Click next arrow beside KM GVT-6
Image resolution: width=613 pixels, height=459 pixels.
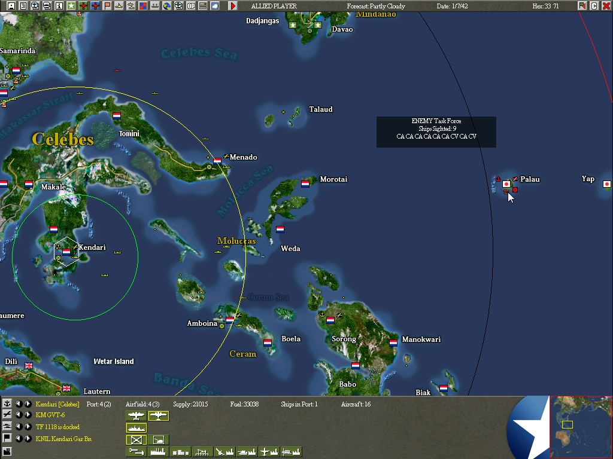tap(28, 415)
